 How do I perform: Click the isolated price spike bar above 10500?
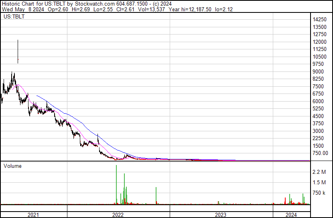tap(18, 51)
